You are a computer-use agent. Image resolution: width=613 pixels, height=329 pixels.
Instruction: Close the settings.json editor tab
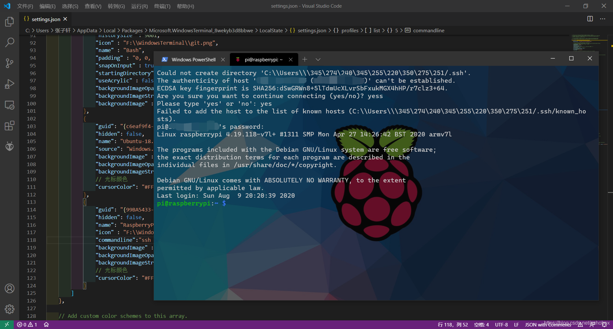click(x=65, y=19)
